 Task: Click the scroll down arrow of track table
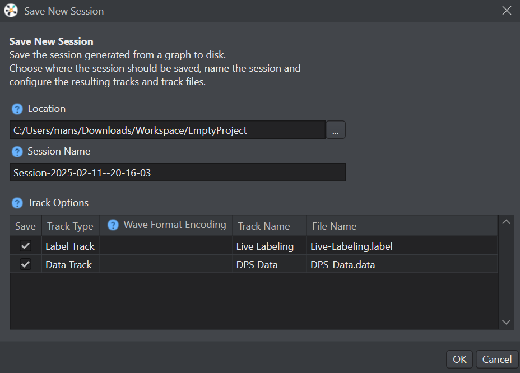(x=506, y=322)
